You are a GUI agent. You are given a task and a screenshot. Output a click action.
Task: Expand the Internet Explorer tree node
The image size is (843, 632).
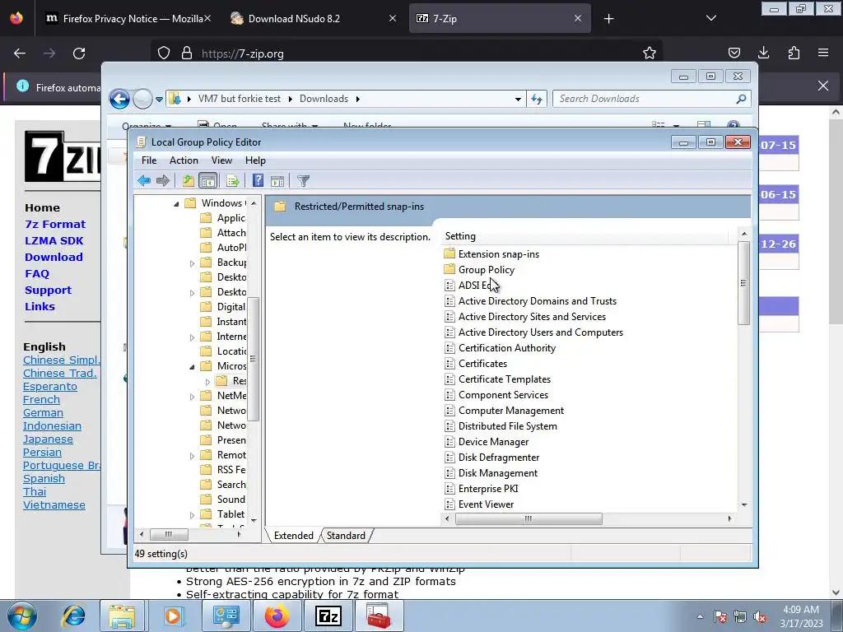coord(192,337)
